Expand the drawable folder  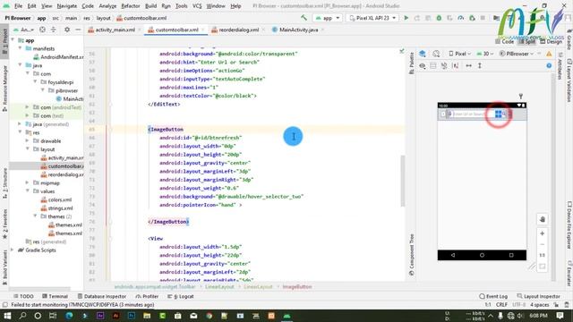tap(28, 141)
